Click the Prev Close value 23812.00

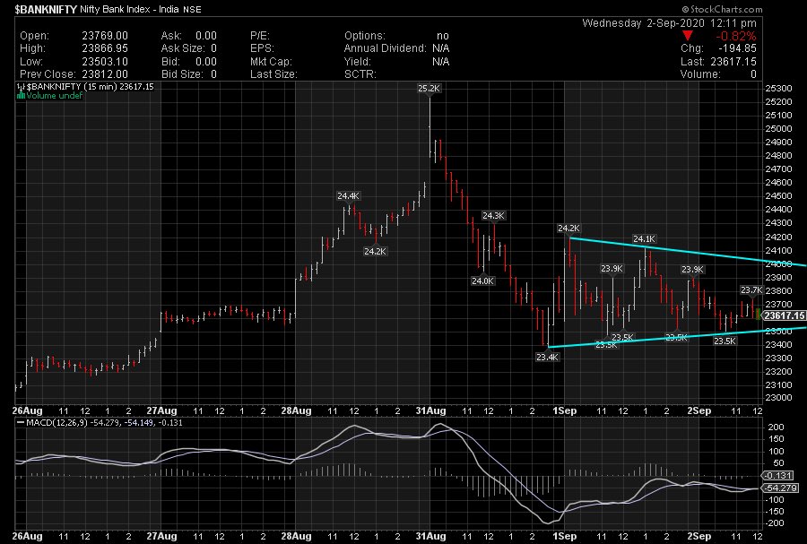[105, 74]
